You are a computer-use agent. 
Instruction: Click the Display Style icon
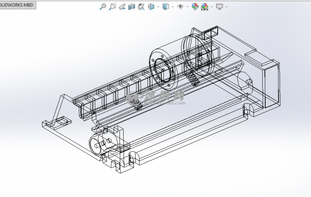click(166, 7)
